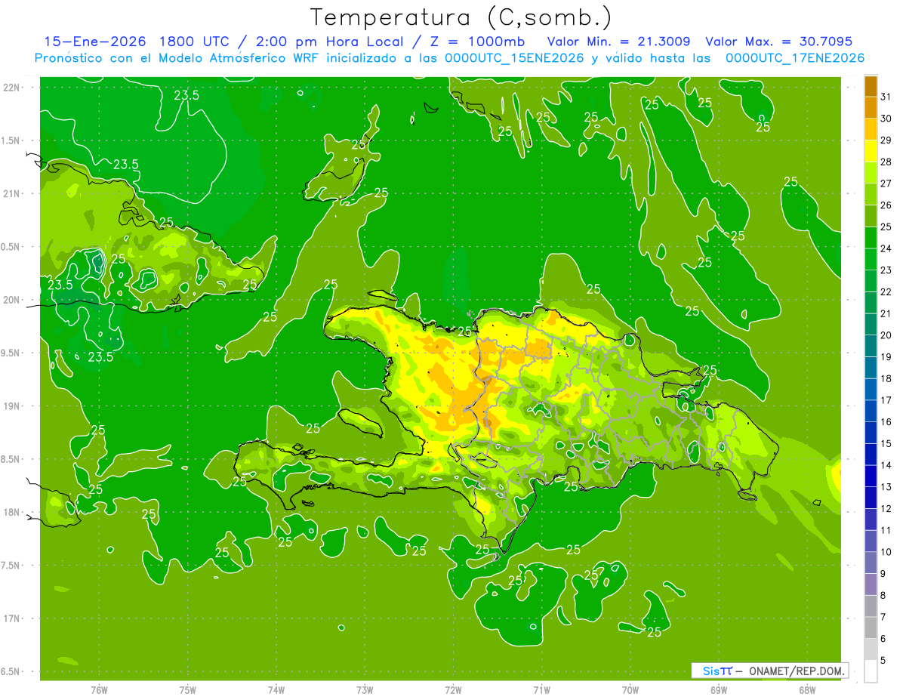Click longitude axis label "74W"
This screenshot has width=906, height=700.
tap(276, 689)
